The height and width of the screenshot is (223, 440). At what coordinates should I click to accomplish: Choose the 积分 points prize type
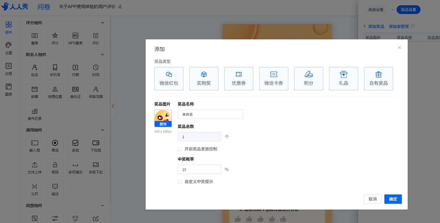coord(309,79)
